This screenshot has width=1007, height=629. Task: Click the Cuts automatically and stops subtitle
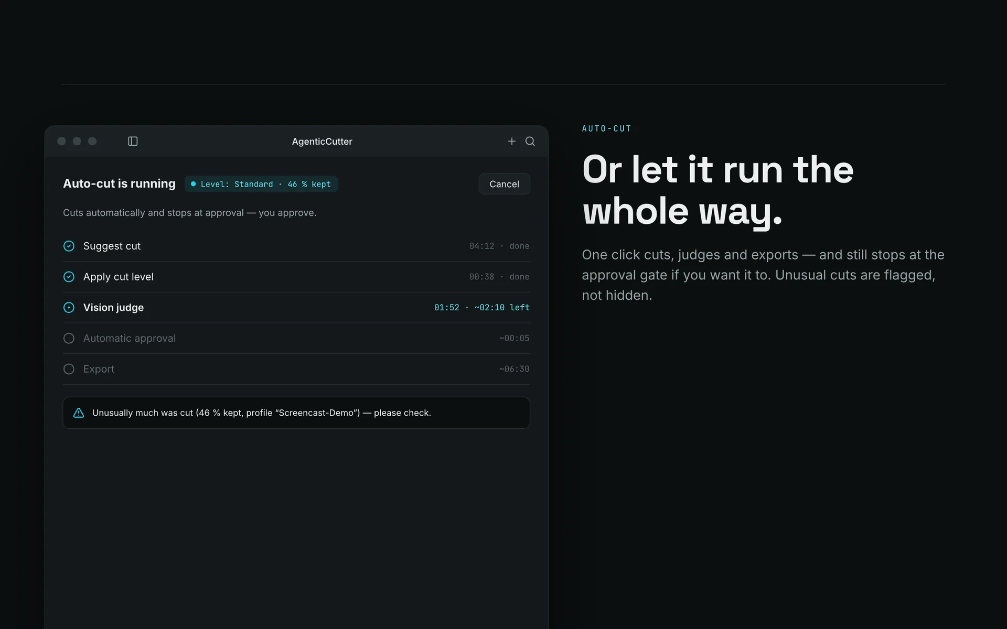(x=190, y=213)
